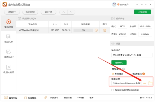Click the 视频信息 panel header icon
The image size is (155, 102).
(x=113, y=18)
